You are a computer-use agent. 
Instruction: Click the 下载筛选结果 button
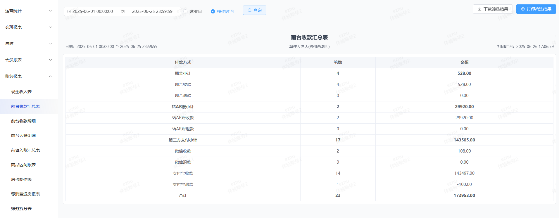[x=493, y=9]
